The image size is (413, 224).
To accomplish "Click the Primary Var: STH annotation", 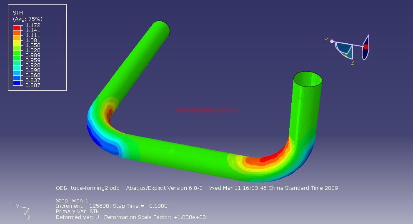I will point(78,212).
